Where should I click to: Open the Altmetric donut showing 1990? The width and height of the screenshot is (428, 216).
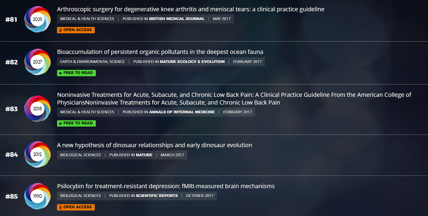click(37, 196)
